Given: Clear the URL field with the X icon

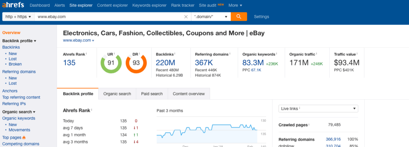Looking at the screenshot, I should (186, 17).
